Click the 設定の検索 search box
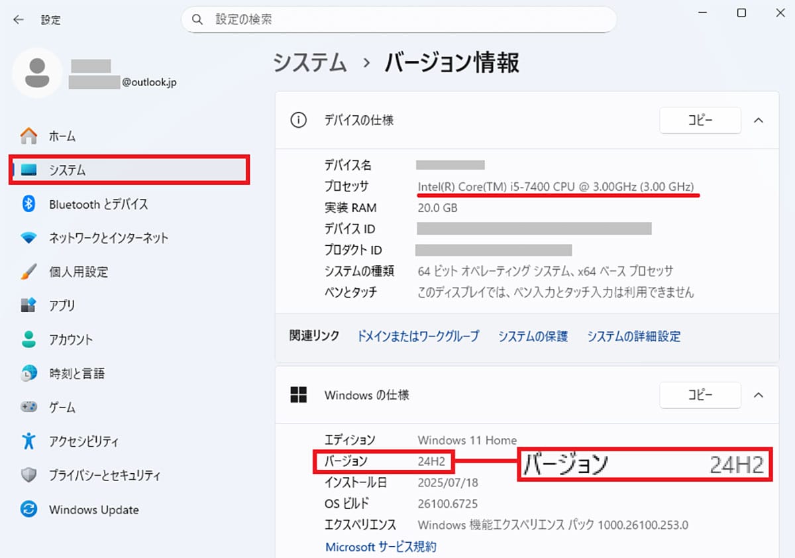The width and height of the screenshot is (795, 558). tap(399, 20)
